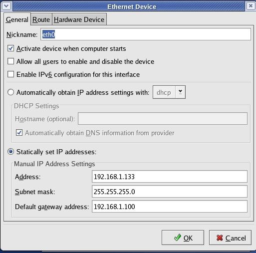Image resolution: width=256 pixels, height=253 pixels.
Task: Click the Subnet mask field
Action: coord(170,192)
